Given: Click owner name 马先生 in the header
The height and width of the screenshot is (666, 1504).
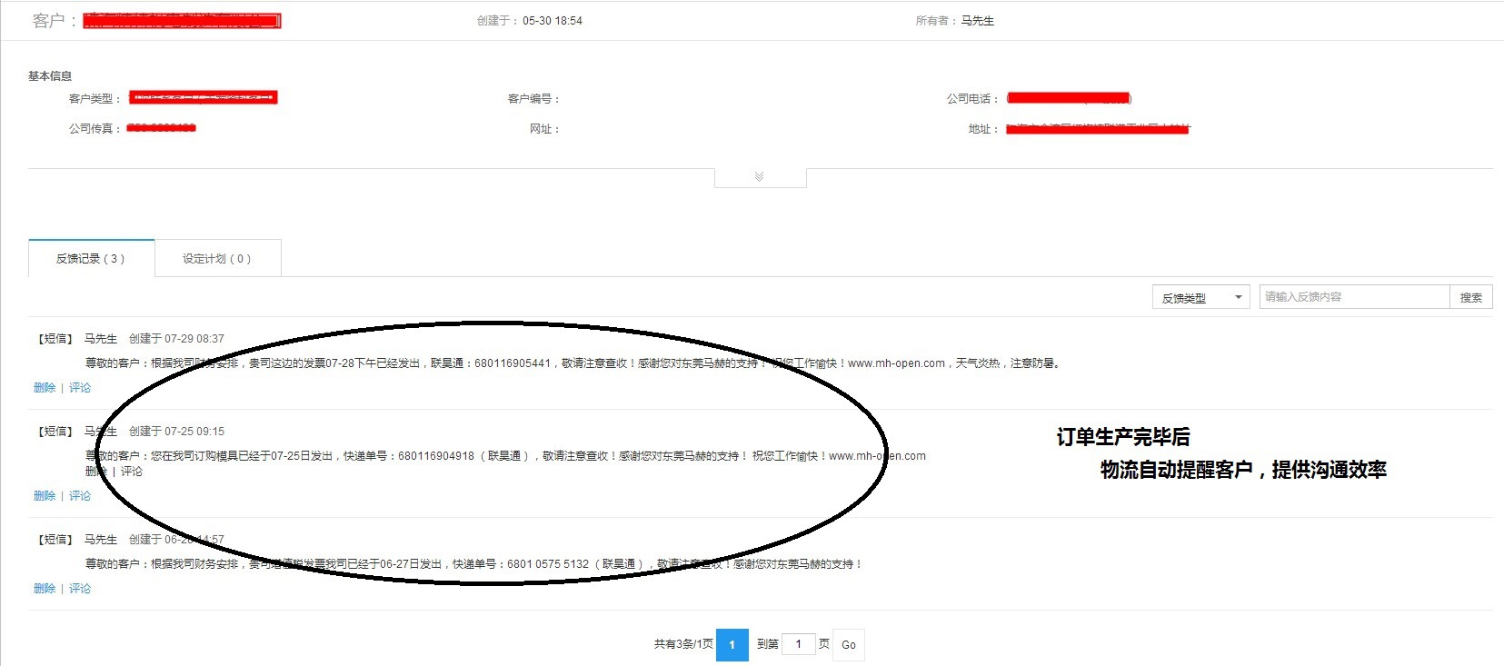Looking at the screenshot, I should click(978, 21).
